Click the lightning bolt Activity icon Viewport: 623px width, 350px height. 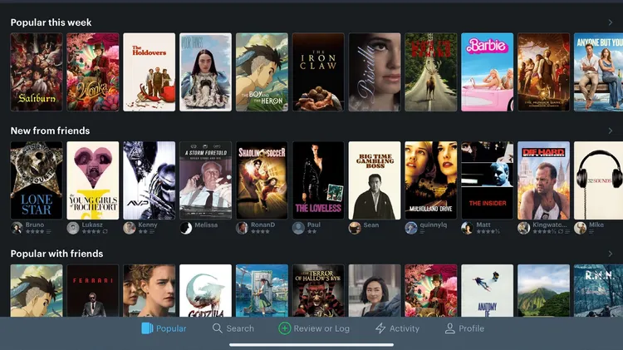click(x=380, y=328)
